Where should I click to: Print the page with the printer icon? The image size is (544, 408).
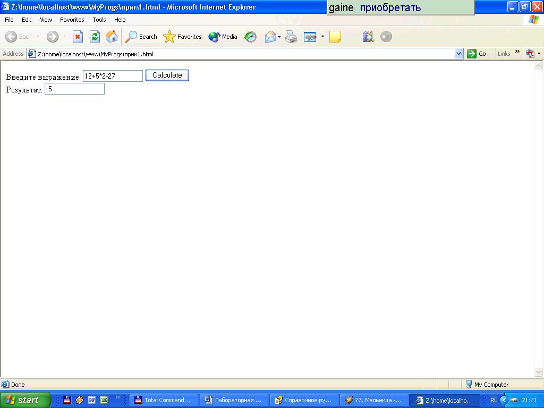(x=291, y=37)
